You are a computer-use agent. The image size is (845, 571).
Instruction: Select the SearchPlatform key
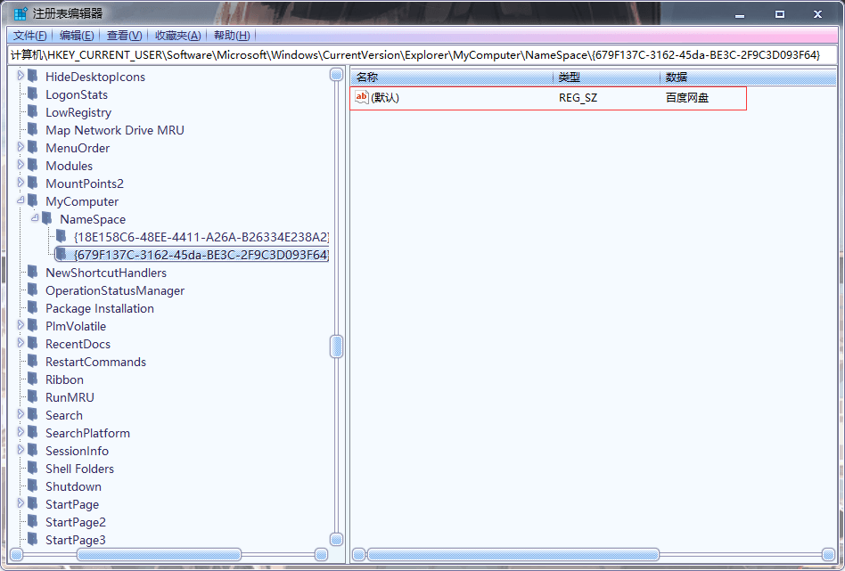coord(87,433)
